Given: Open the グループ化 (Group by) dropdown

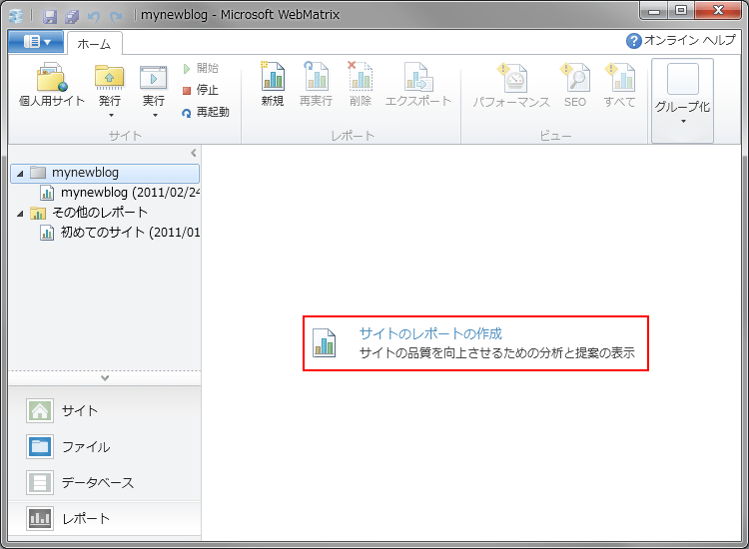Looking at the screenshot, I should (x=683, y=100).
